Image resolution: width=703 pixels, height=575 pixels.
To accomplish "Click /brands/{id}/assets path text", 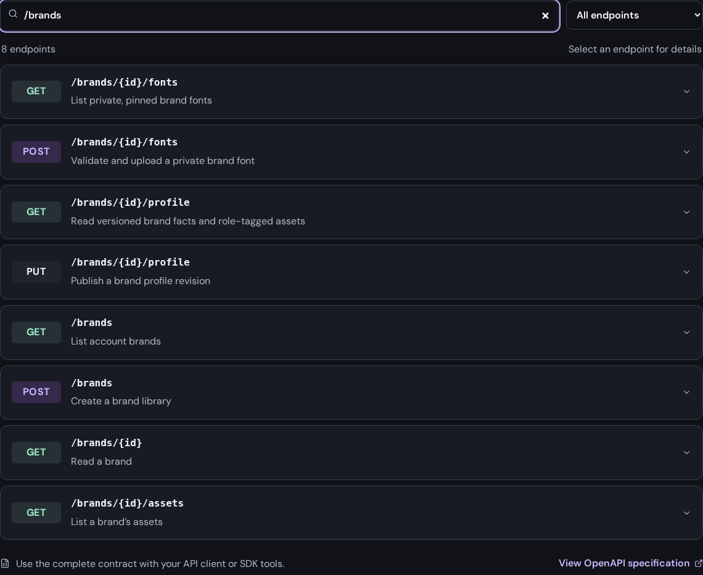I will coord(127,504).
